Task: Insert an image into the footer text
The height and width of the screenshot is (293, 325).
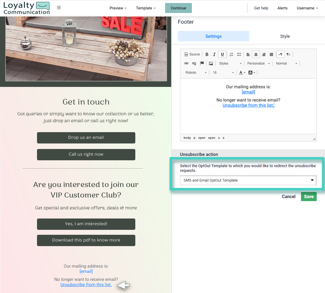Action: [x=211, y=63]
